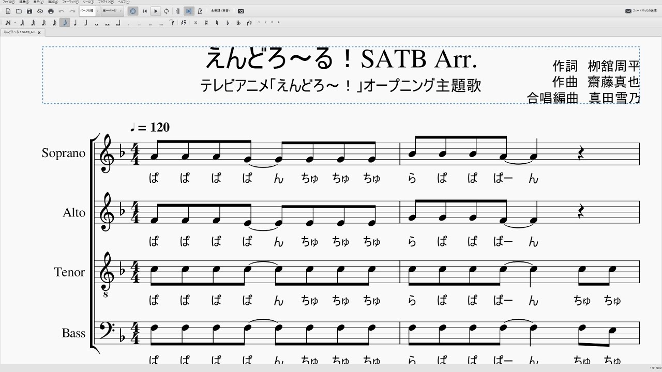Open the camera image capture tool
The image size is (662, 372).
pyautogui.click(x=240, y=11)
